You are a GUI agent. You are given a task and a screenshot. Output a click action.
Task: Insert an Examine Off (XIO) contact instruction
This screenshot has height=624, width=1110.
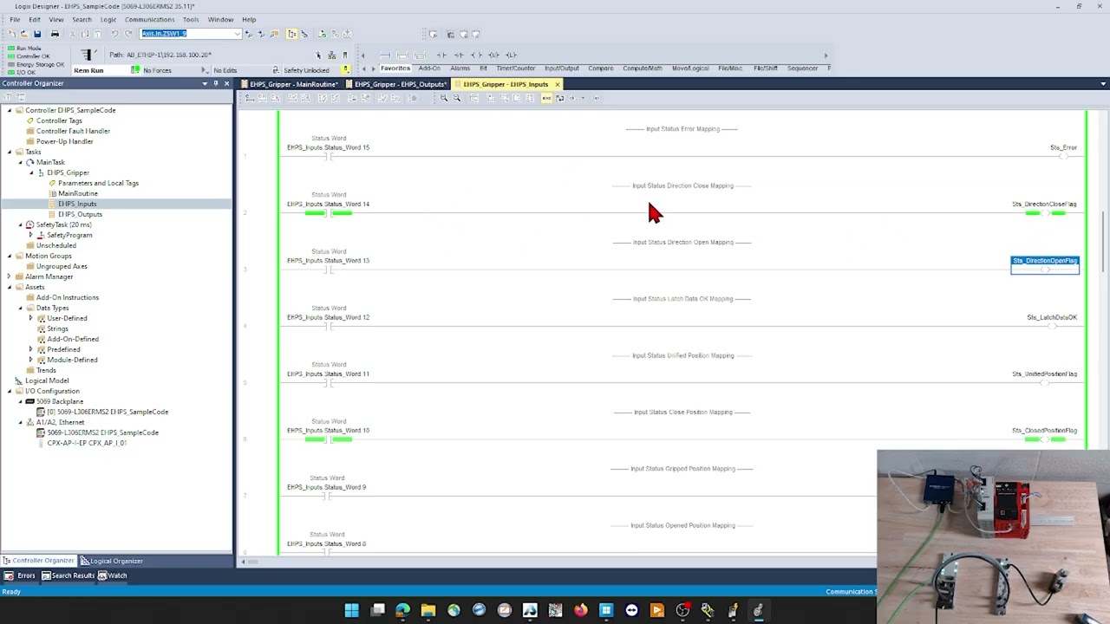click(459, 55)
